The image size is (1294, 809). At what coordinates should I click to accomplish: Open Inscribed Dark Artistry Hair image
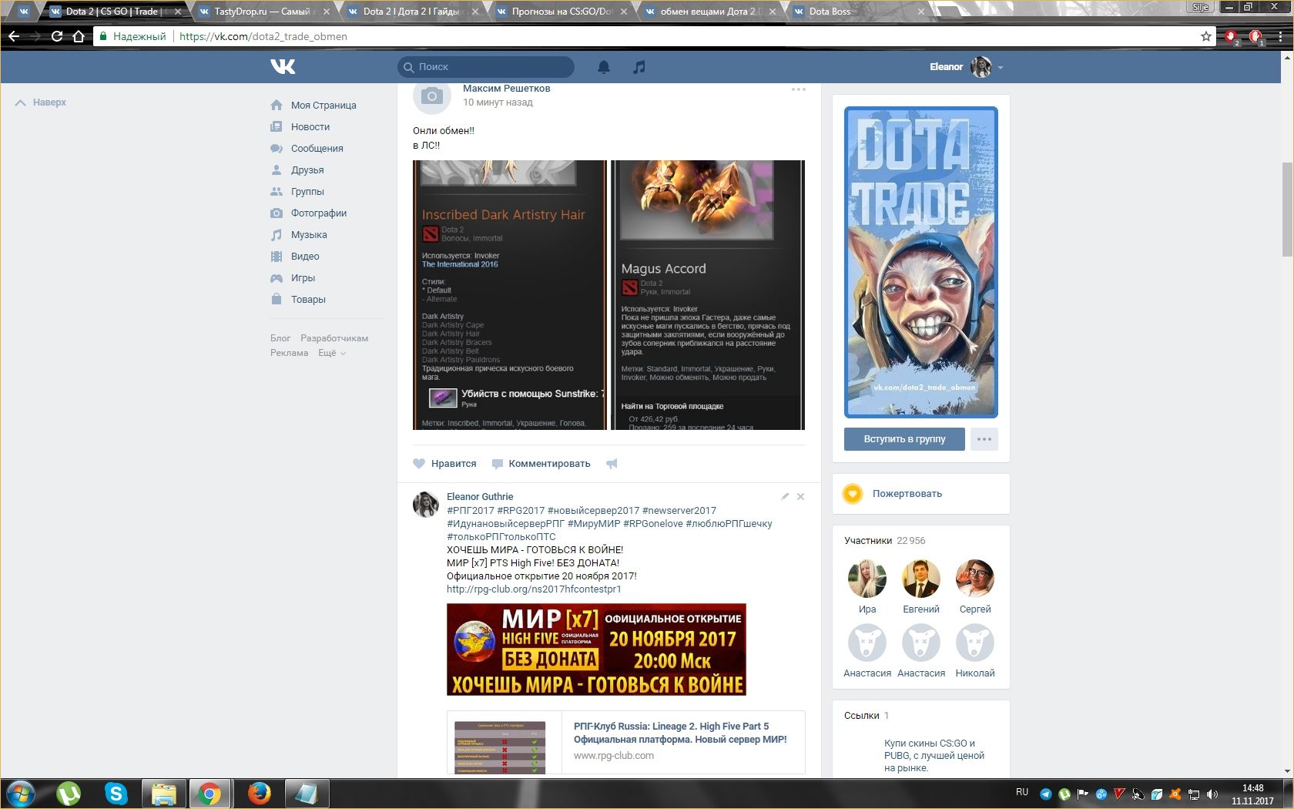point(510,295)
